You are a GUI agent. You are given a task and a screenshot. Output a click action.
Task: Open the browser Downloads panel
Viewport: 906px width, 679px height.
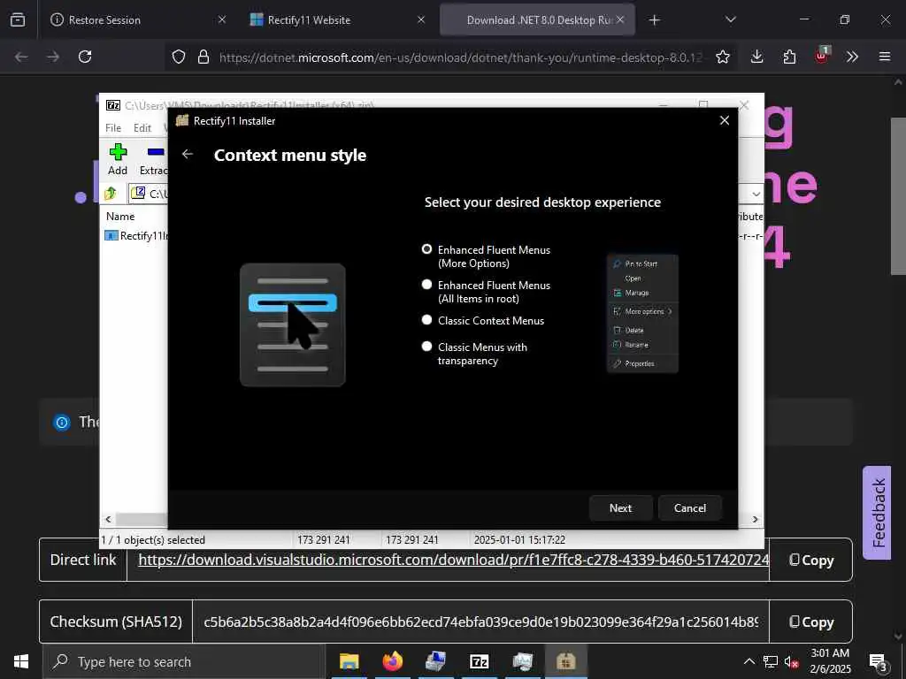(757, 57)
